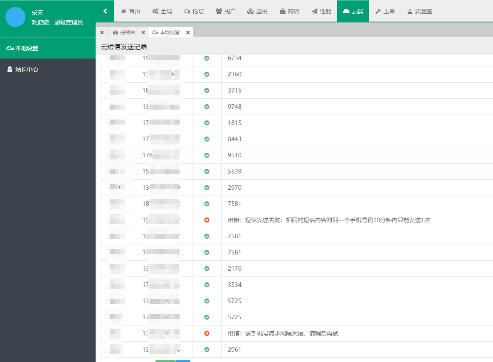Select the green check icon for 2061
This screenshot has height=362, width=493.
coord(207,350)
